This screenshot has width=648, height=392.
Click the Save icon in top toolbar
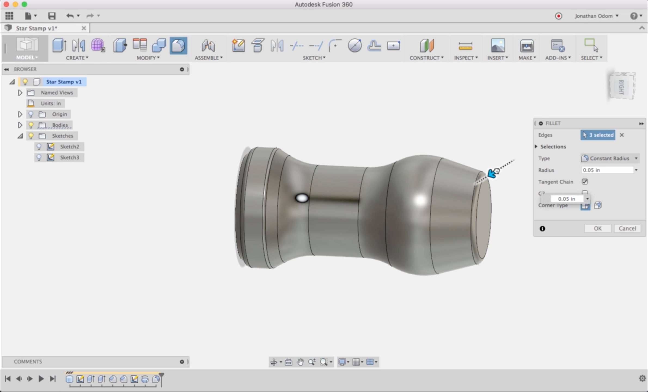[52, 16]
